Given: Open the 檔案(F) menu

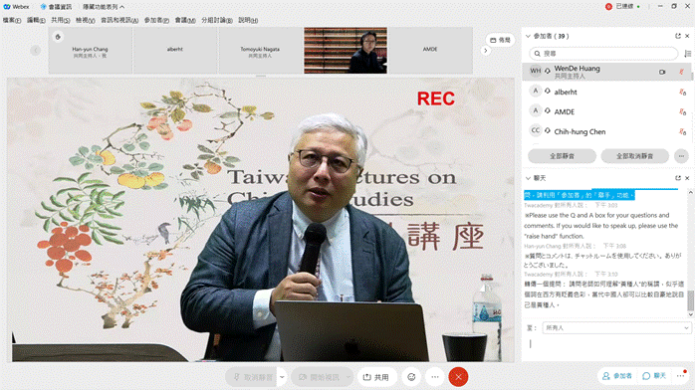Looking at the screenshot, I should tap(12, 20).
